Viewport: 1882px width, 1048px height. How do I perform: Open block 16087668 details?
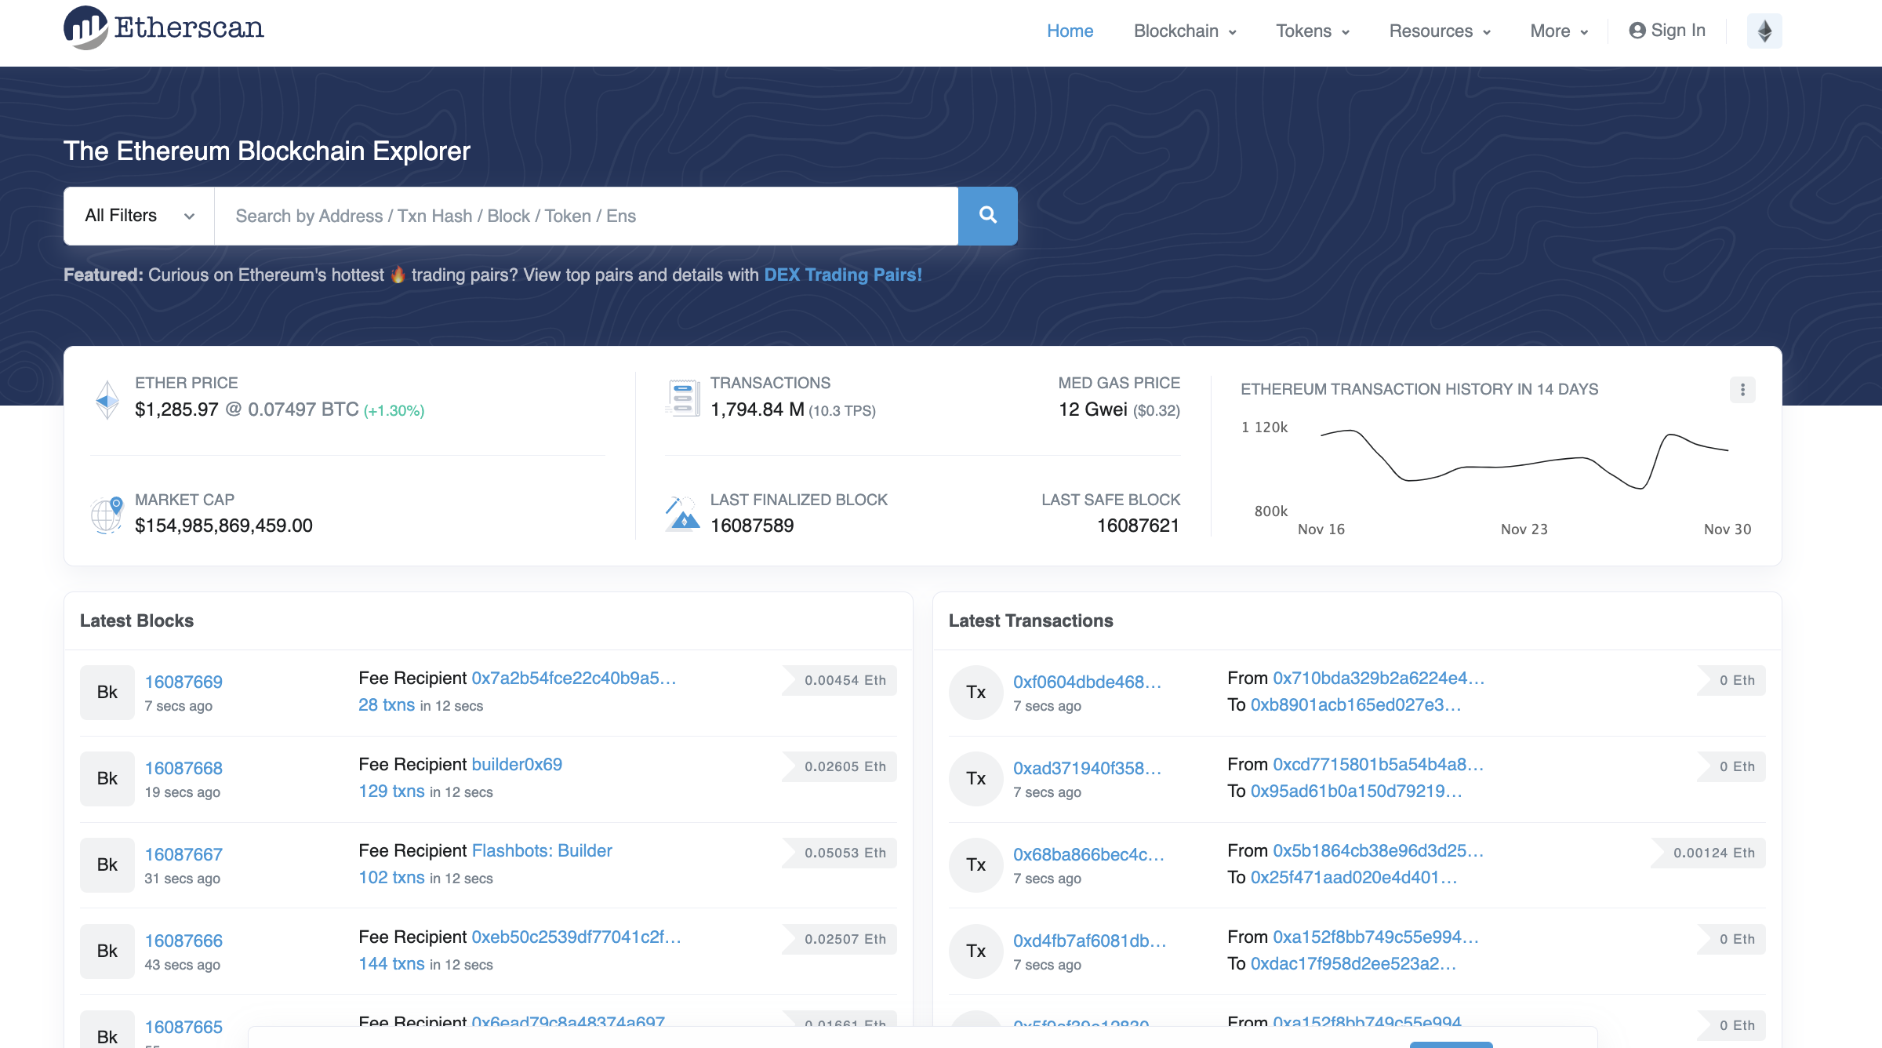pos(183,768)
